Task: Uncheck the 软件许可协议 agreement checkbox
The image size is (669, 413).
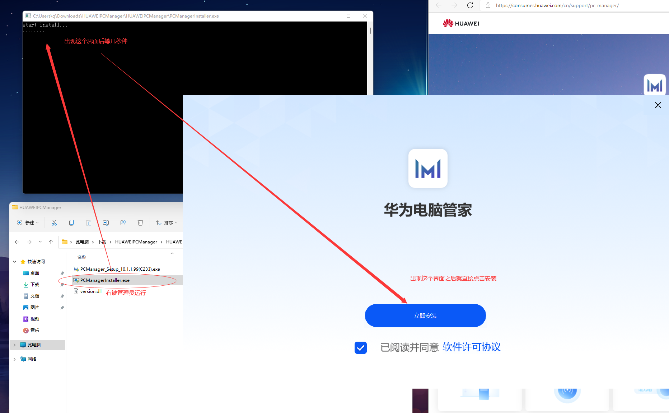Action: (x=360, y=347)
